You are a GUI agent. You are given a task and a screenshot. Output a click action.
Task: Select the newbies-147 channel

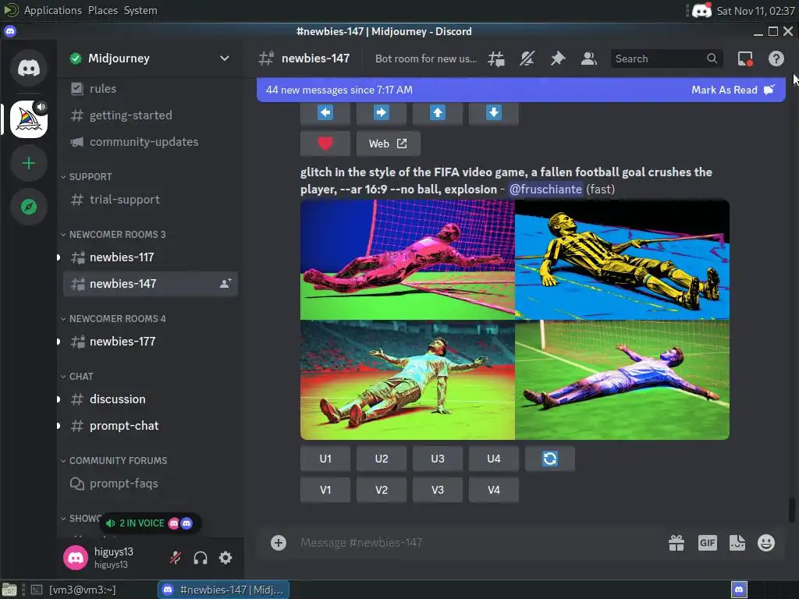[151, 284]
